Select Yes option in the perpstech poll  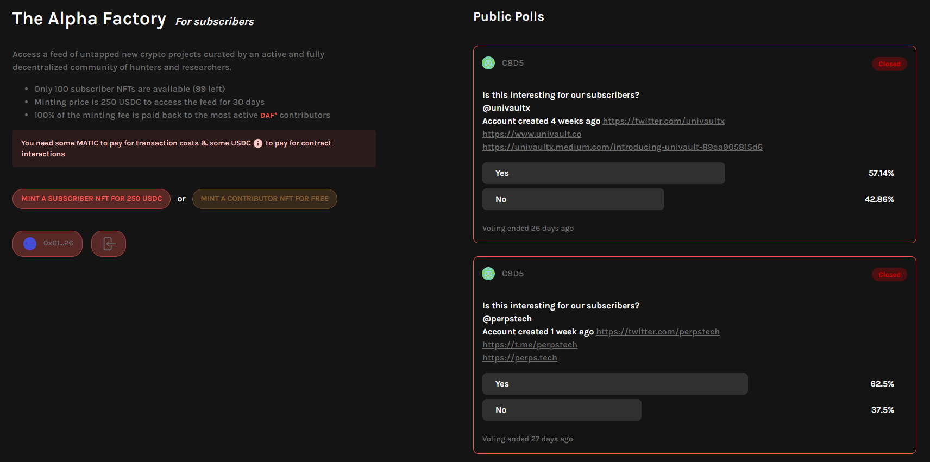(614, 384)
